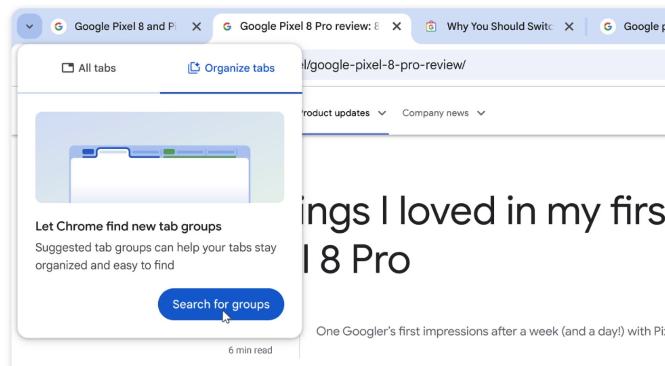
Task: Click the Organize tabs icon
Action: [194, 68]
